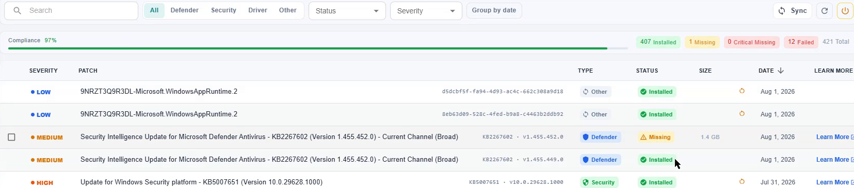The width and height of the screenshot is (854, 188).
Task: Sort by the Patch column header
Action: click(88, 71)
